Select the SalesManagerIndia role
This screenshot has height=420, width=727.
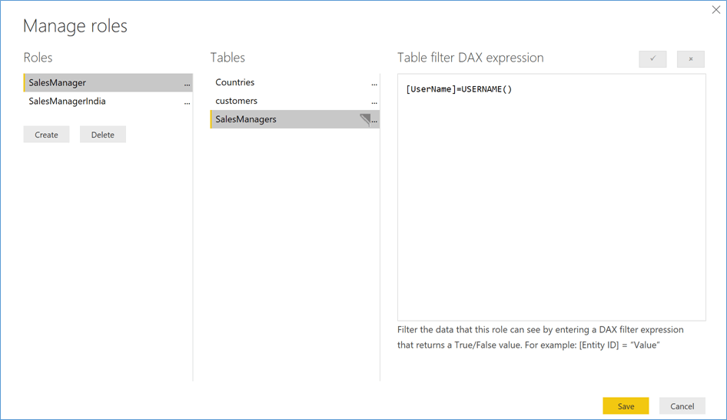click(67, 101)
